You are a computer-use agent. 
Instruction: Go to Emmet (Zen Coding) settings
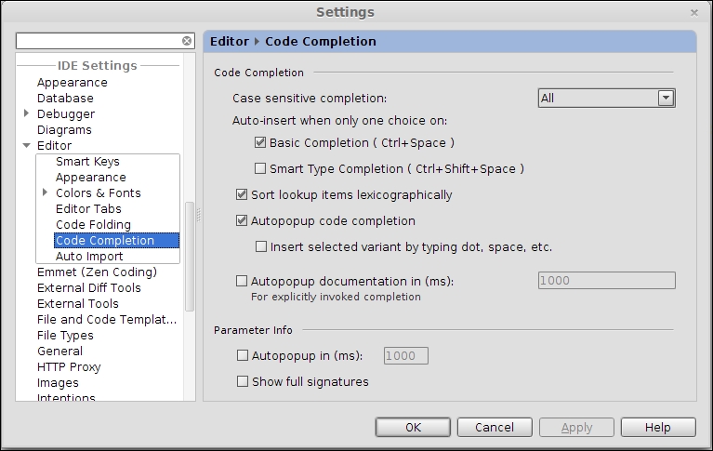click(97, 272)
